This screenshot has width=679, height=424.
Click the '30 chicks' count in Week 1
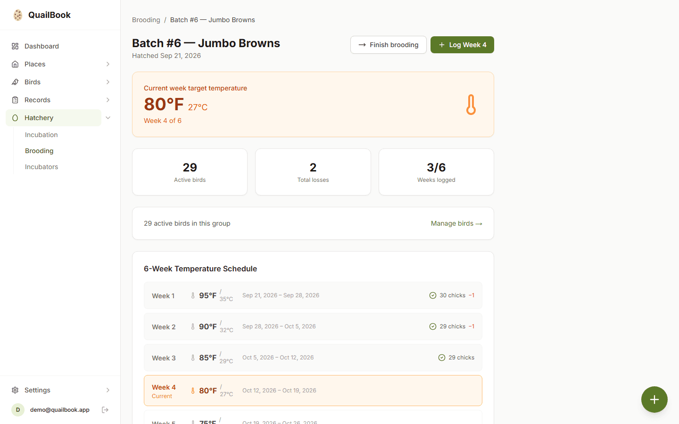tap(453, 295)
